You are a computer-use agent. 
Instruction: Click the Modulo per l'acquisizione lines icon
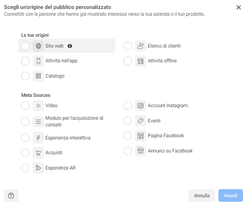(x=38, y=122)
